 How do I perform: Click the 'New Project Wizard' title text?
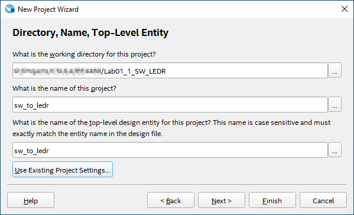pos(48,9)
